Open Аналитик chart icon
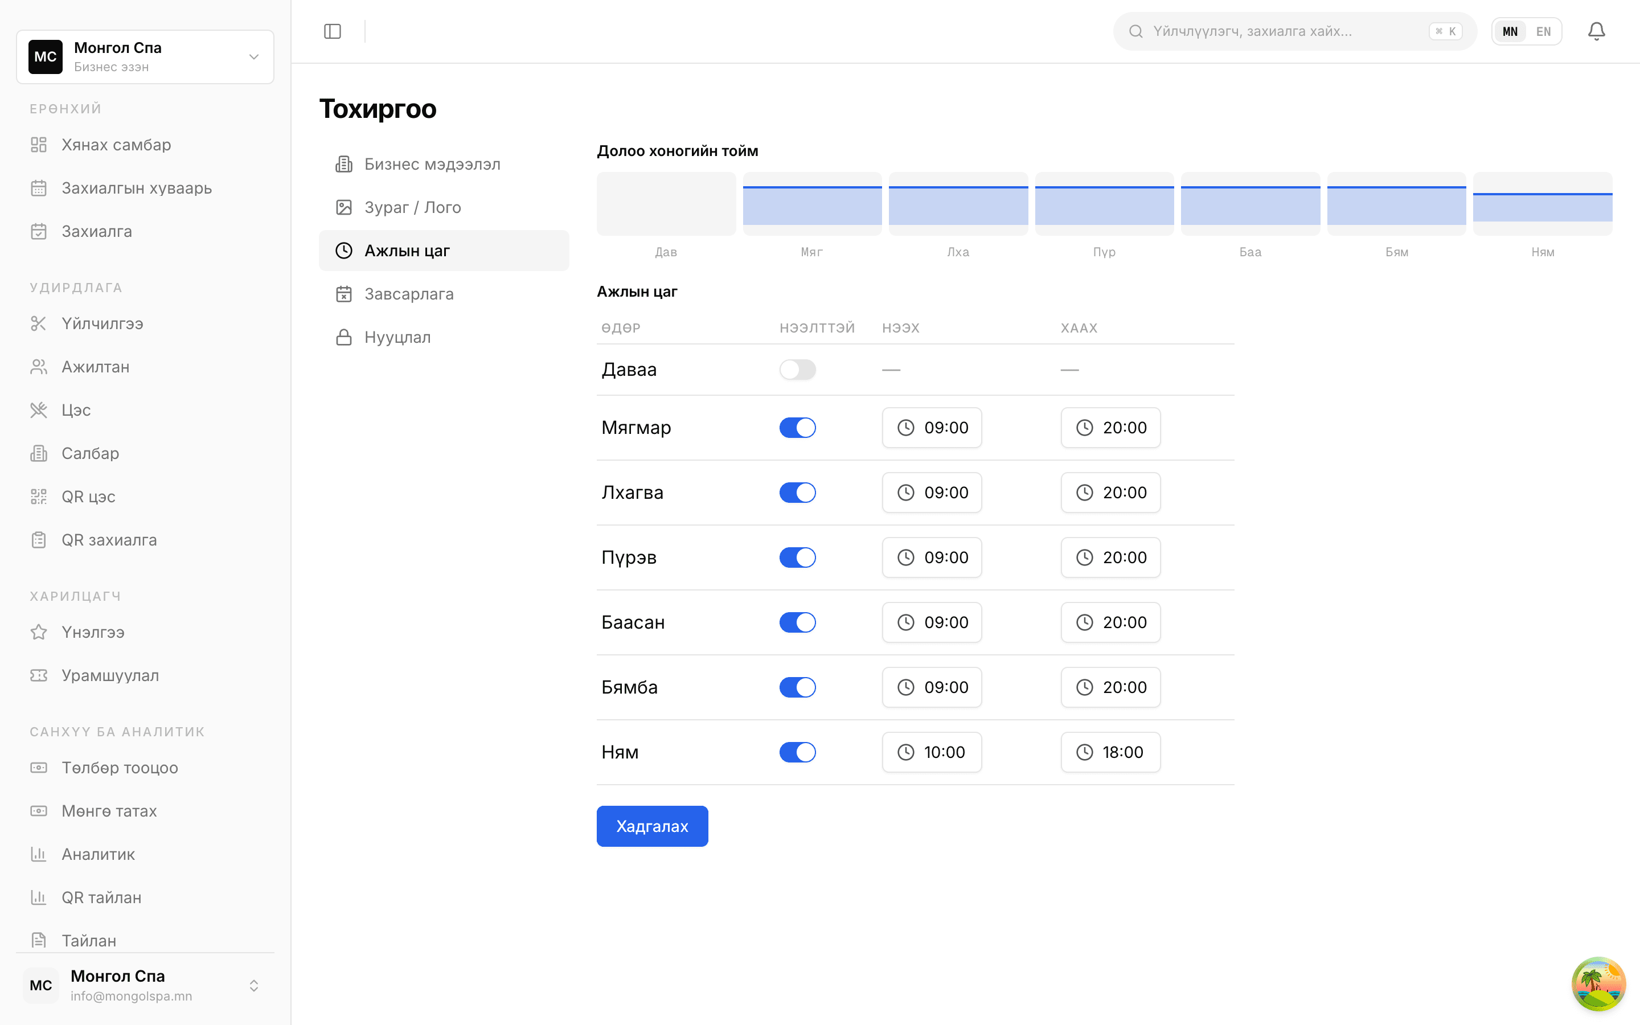1640x1025 pixels. 39,854
